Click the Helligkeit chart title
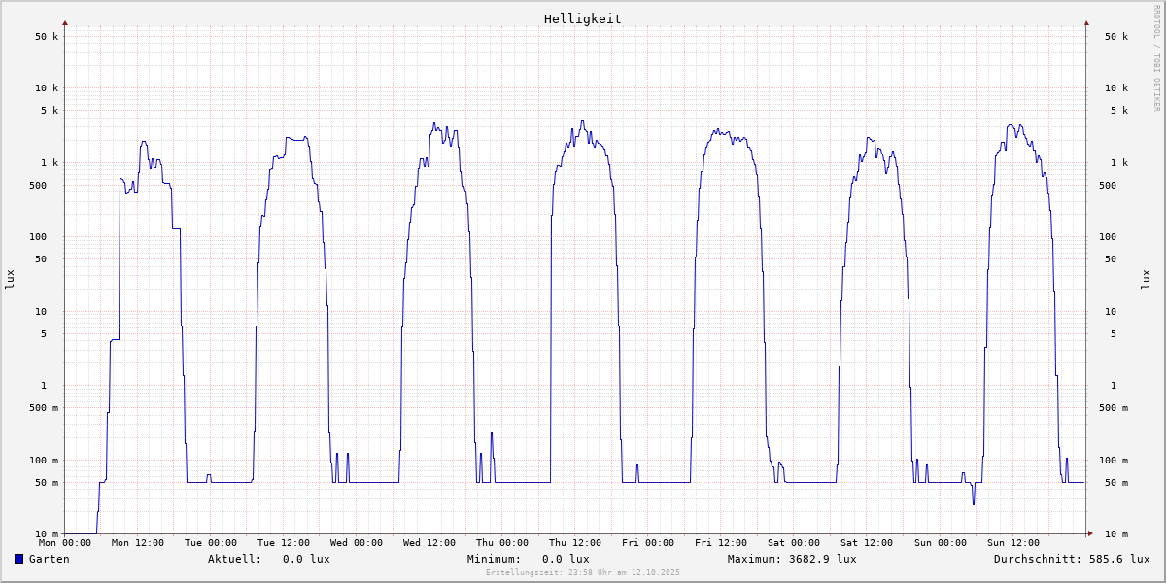 582,18
